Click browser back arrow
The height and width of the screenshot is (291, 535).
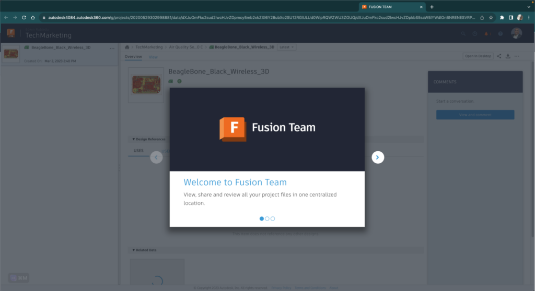point(6,17)
